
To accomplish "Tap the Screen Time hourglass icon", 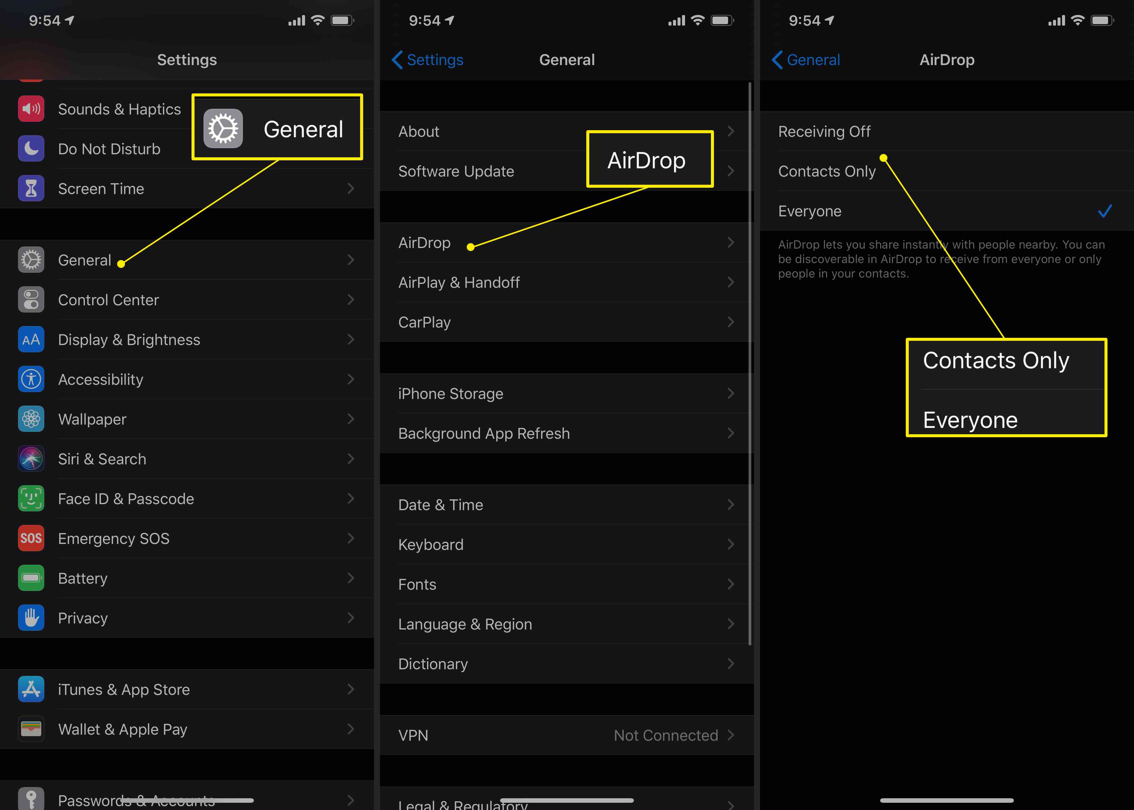I will pyautogui.click(x=31, y=189).
